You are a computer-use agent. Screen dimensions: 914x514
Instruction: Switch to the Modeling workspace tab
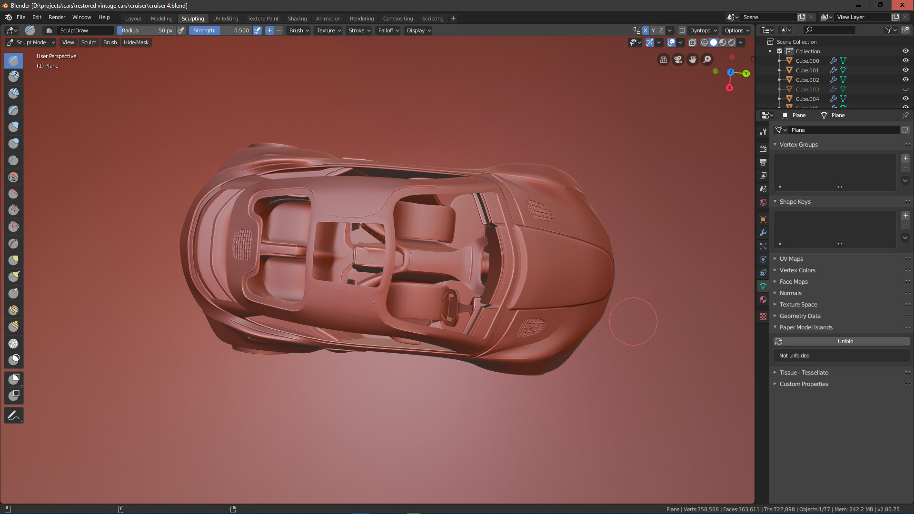pyautogui.click(x=161, y=19)
